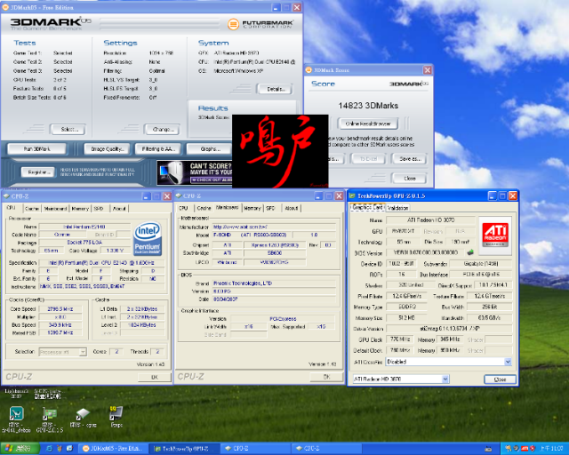The image size is (569, 455).
Task: Click the Select... button under Tests
Action: (68, 129)
